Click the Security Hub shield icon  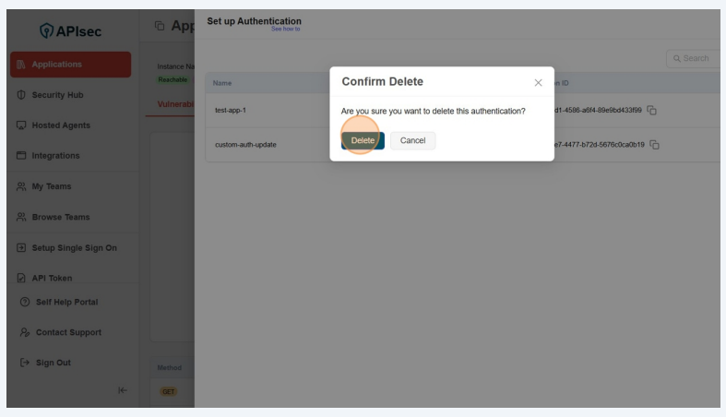tap(21, 95)
